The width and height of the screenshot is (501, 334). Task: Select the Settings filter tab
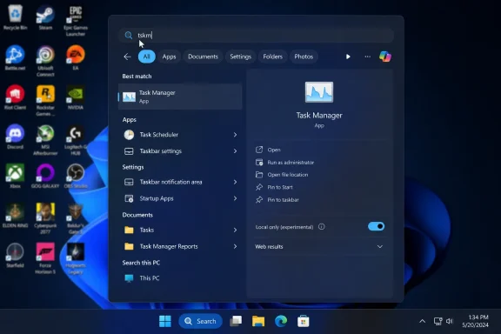tap(241, 57)
